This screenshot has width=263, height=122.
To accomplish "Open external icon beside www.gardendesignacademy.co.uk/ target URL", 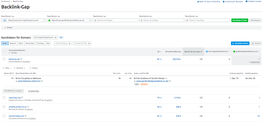I will click(x=170, y=81).
